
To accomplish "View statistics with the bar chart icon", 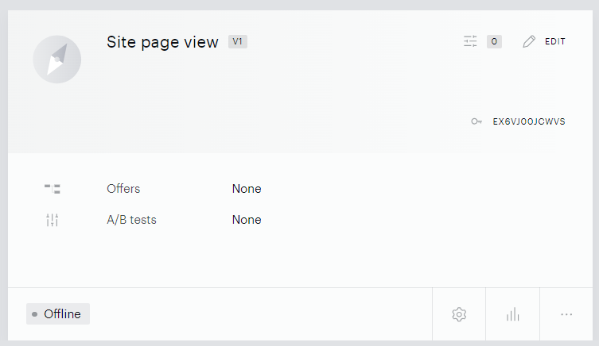I will [x=512, y=314].
